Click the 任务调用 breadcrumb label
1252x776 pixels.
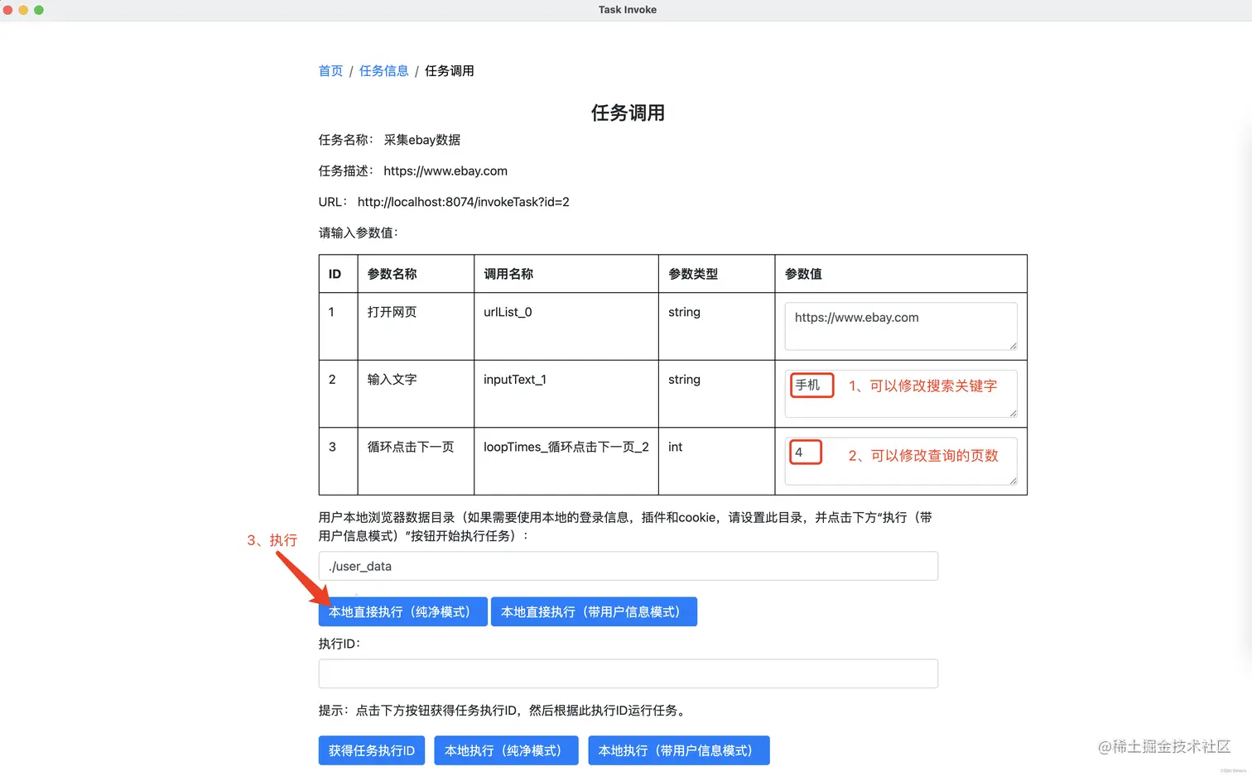pyautogui.click(x=450, y=71)
